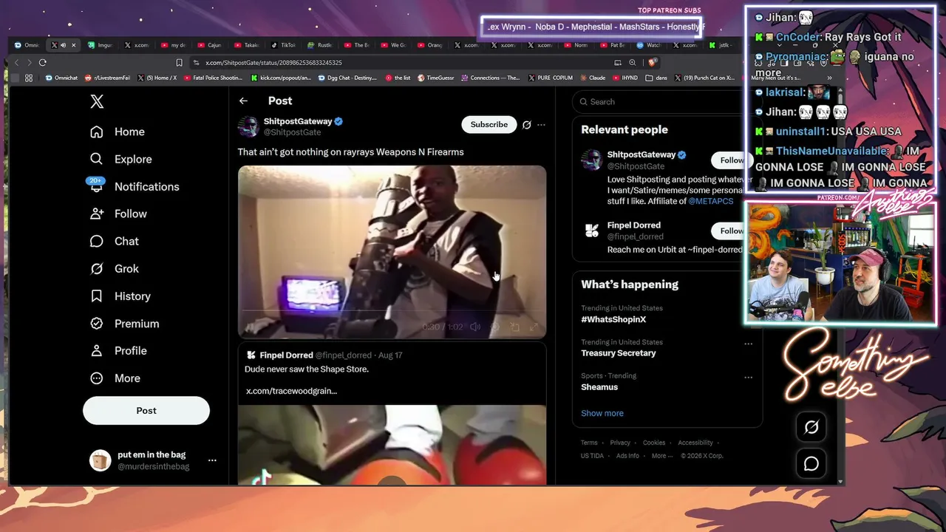Click the browser forward navigation arrow
Viewport: 946px width, 532px height.
[x=30, y=63]
